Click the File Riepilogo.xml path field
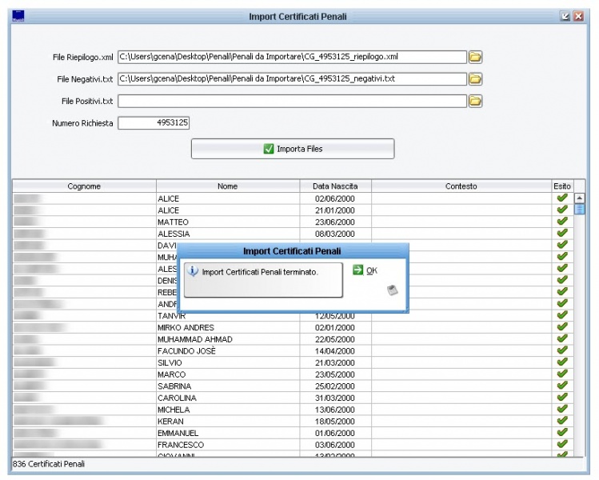 [291, 57]
